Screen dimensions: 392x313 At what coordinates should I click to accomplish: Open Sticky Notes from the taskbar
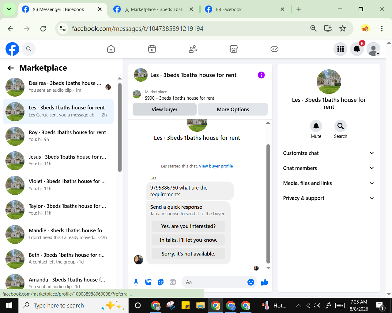point(186,305)
